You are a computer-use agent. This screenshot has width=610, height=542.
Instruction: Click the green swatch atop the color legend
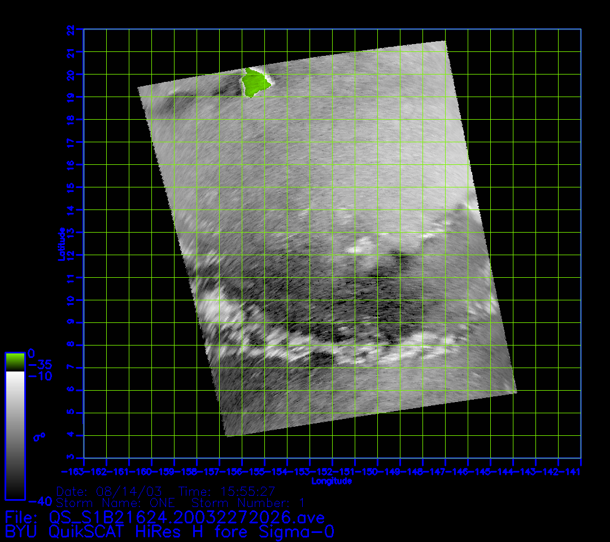tap(15, 362)
